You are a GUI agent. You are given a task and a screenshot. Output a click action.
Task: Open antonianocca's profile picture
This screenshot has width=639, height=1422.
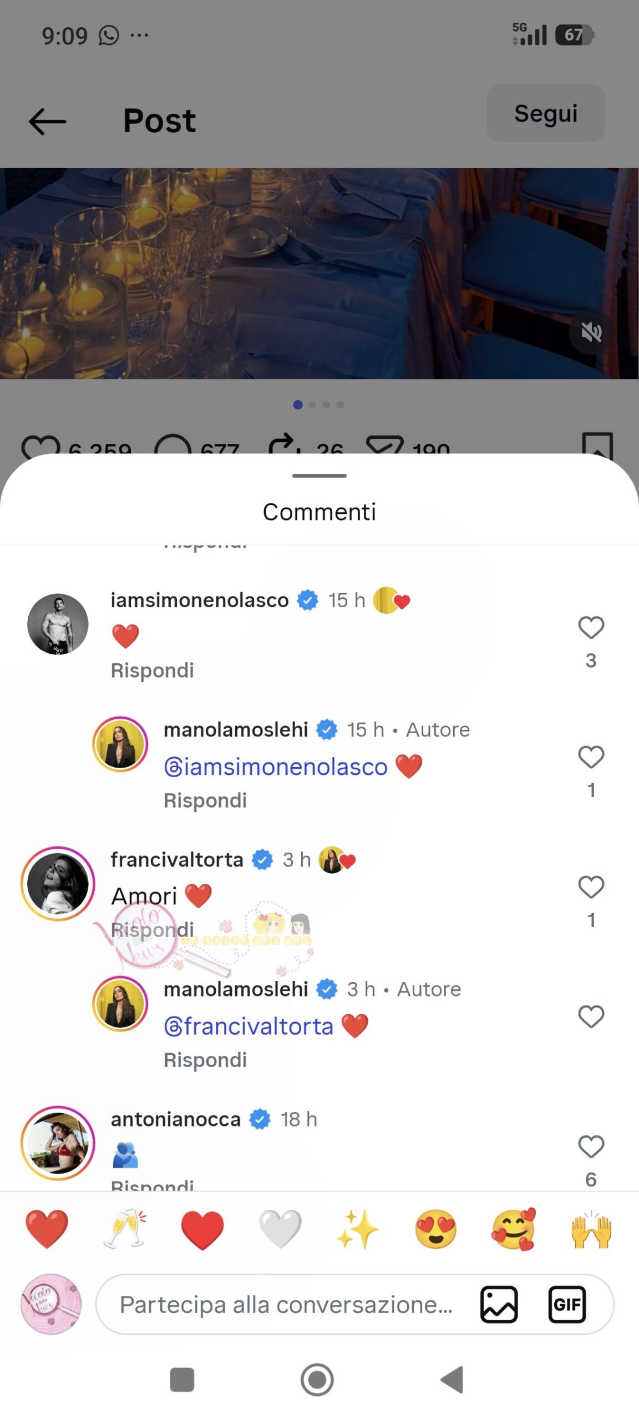coord(58,1143)
